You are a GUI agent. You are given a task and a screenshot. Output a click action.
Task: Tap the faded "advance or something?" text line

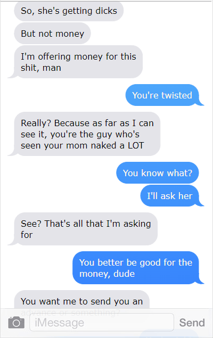pyautogui.click(x=70, y=312)
